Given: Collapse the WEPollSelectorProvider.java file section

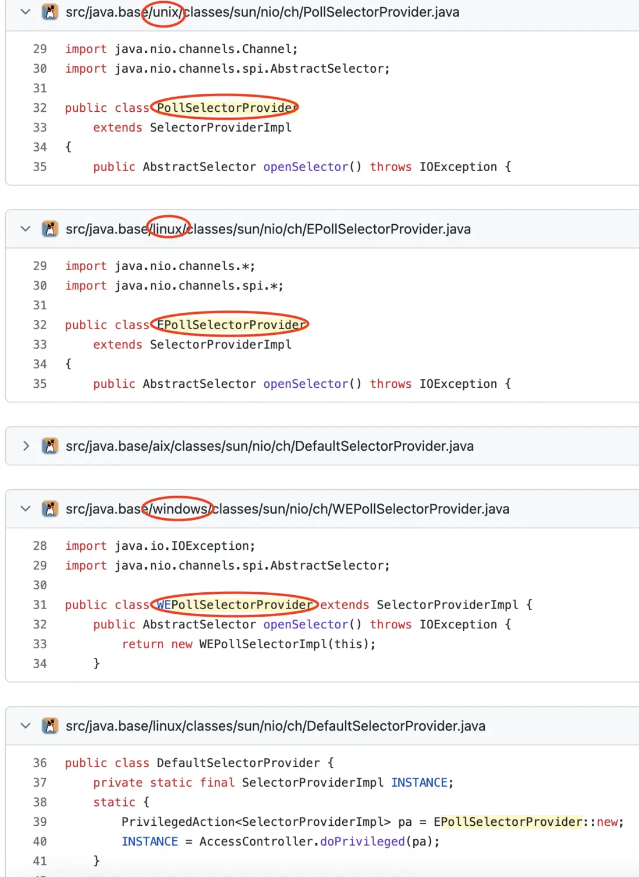Looking at the screenshot, I should click(26, 509).
